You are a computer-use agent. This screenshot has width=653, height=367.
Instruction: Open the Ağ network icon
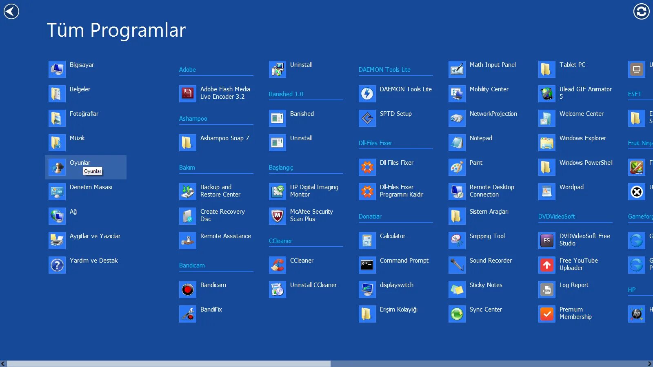57,216
